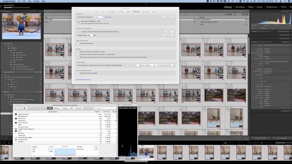The height and width of the screenshot is (164, 292).
Task: Click the Optimize Catalog button
Action: click(x=145, y=65)
